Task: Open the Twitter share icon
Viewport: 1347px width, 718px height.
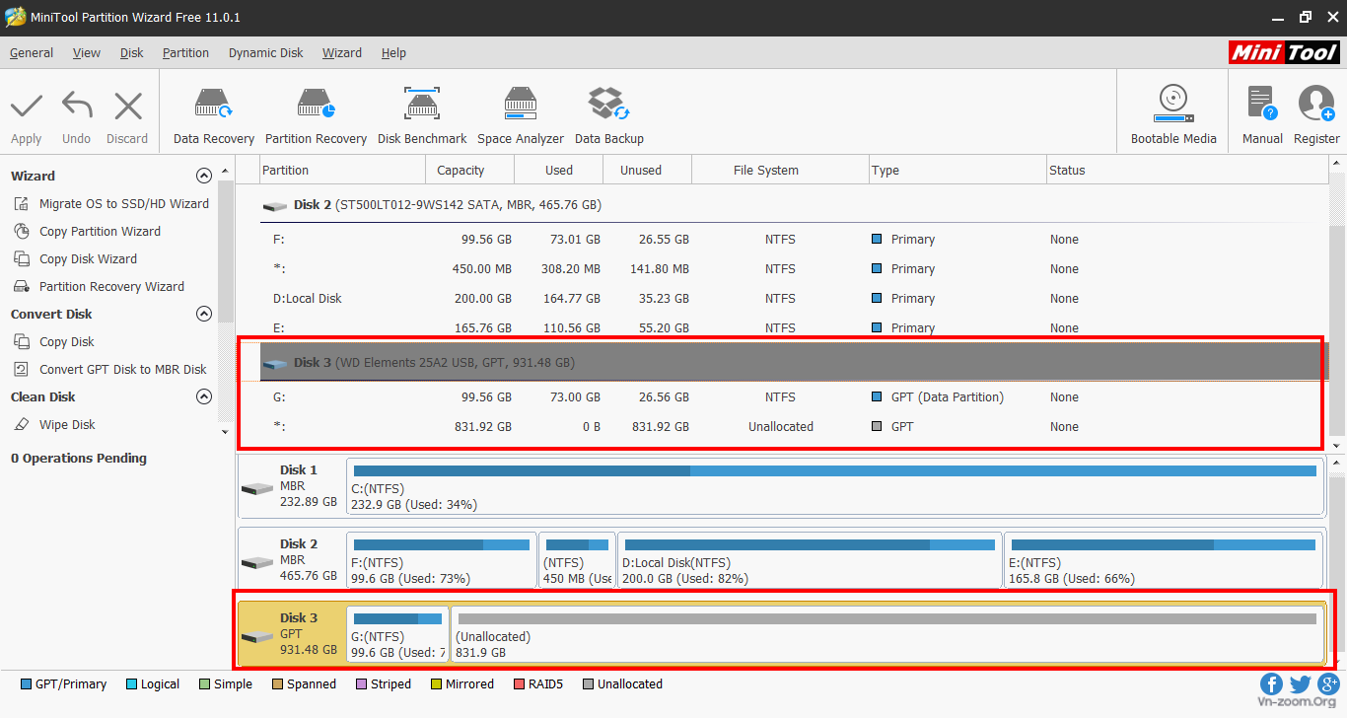Action: pyautogui.click(x=1300, y=683)
